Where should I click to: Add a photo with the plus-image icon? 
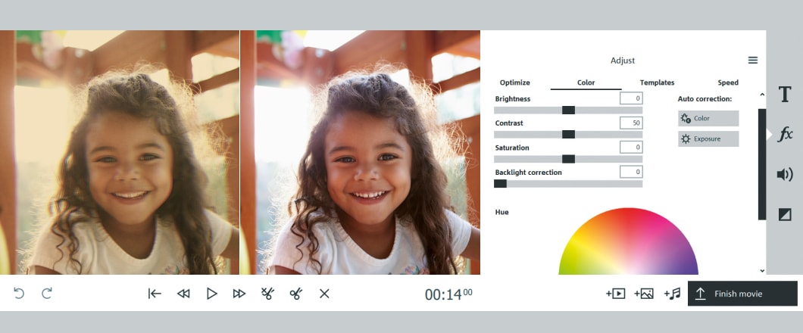tap(644, 294)
